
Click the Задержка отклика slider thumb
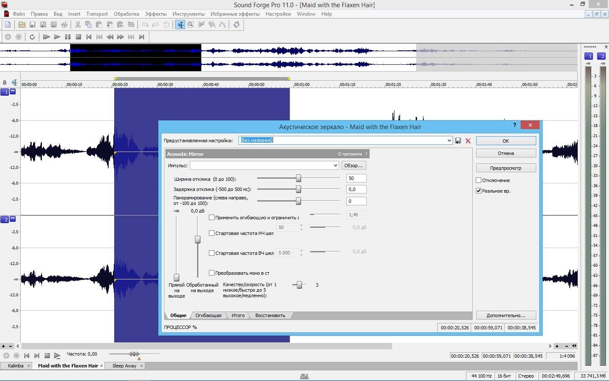tap(299, 189)
